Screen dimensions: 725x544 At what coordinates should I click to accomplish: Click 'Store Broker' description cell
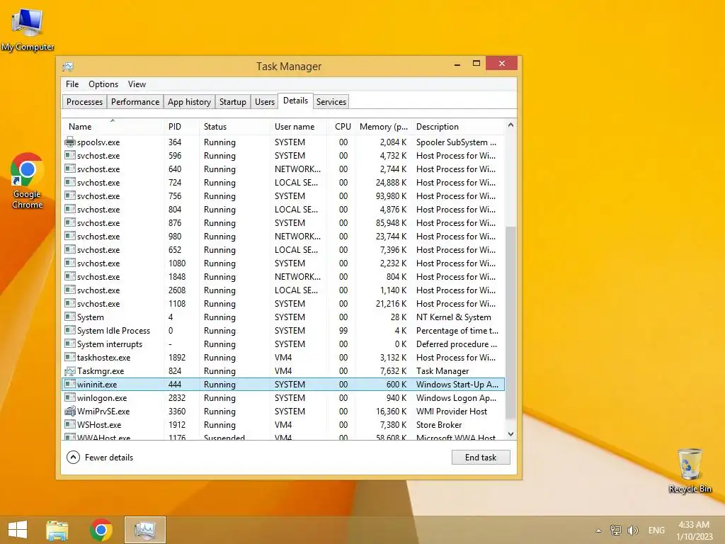click(x=439, y=425)
